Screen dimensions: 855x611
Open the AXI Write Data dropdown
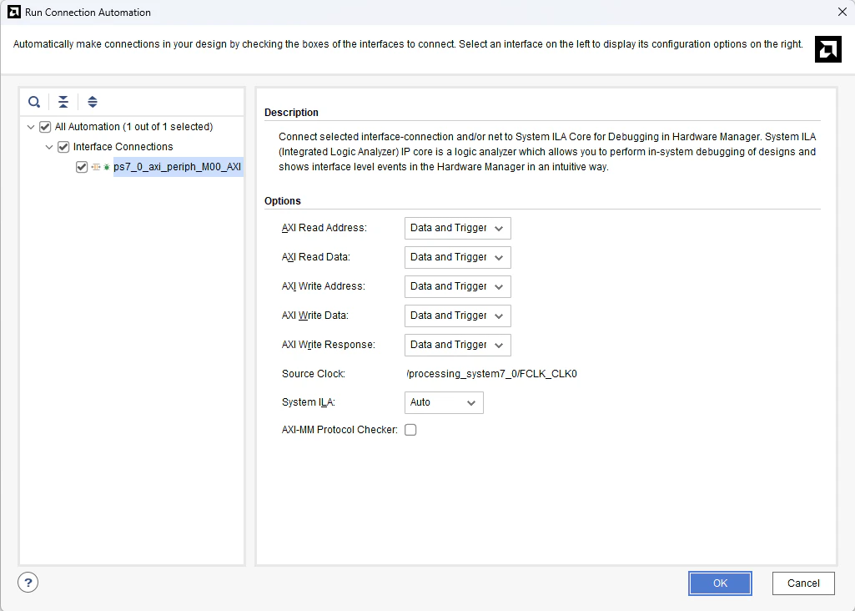click(x=457, y=316)
